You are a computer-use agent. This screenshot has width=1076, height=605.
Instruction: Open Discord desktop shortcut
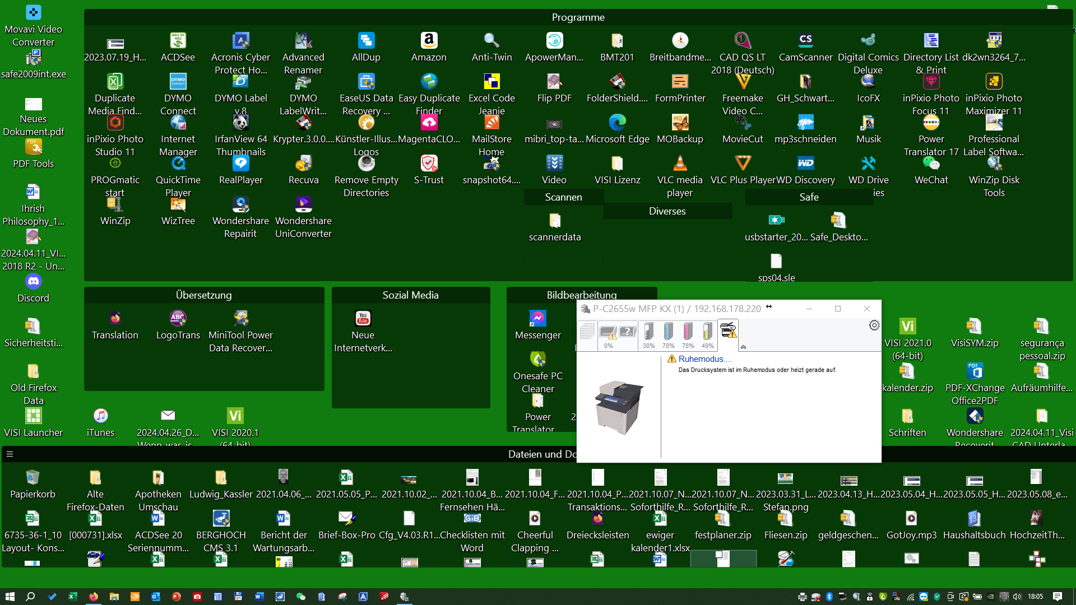tap(33, 282)
